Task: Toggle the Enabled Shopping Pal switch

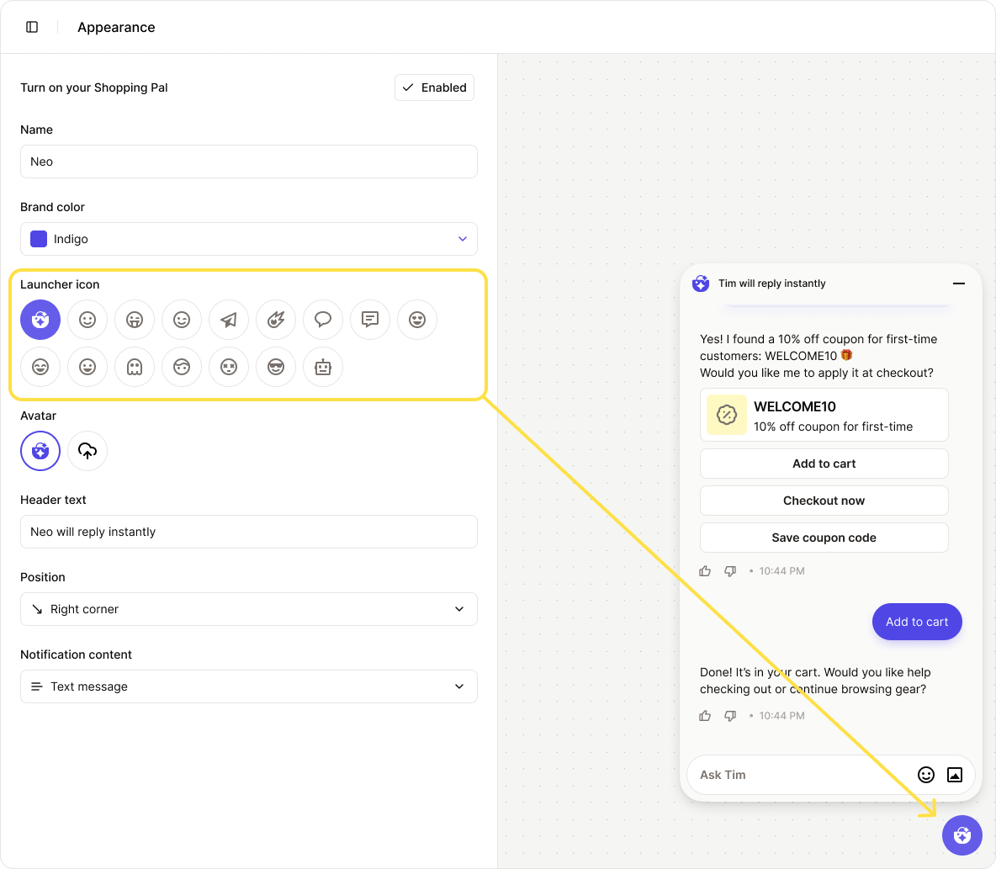Action: point(434,87)
